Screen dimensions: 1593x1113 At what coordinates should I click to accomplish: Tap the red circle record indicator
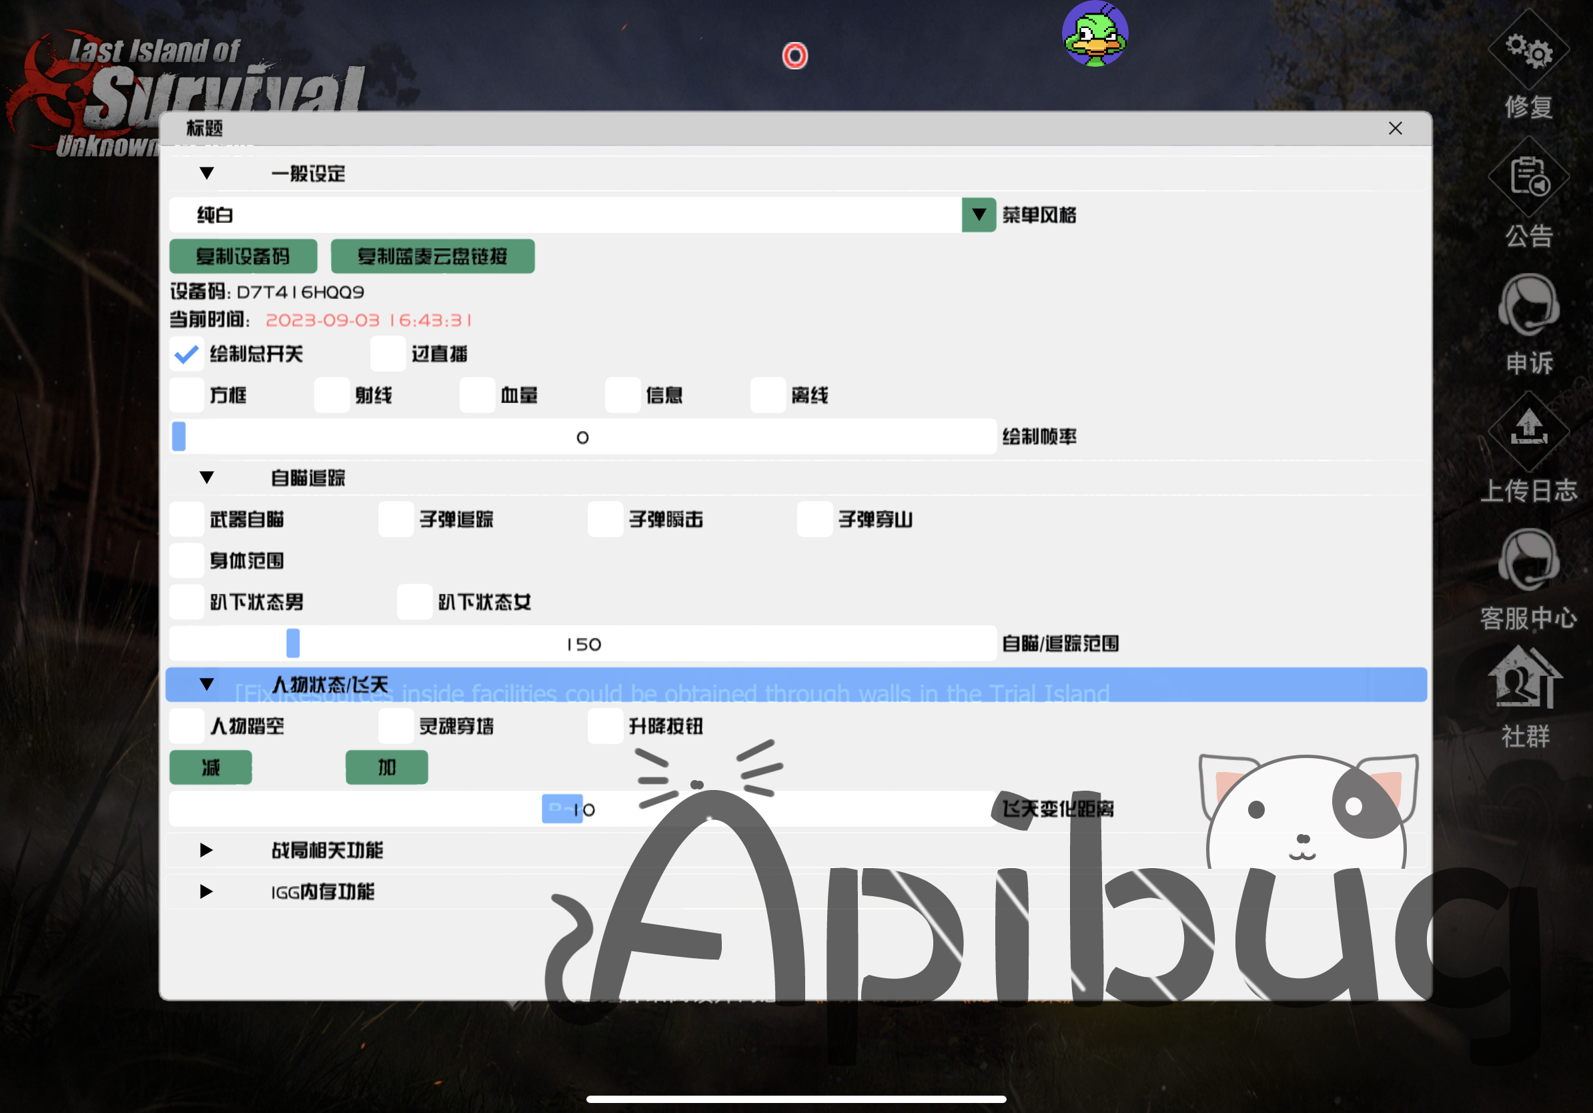(795, 55)
